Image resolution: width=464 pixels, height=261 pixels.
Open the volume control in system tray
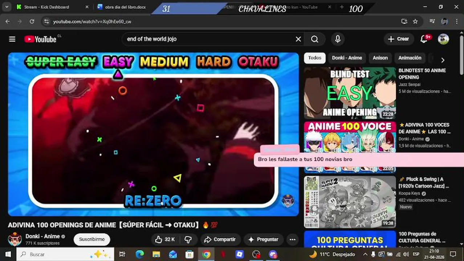tap(406, 254)
